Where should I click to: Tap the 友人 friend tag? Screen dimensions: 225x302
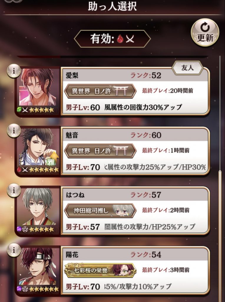coord(187,68)
